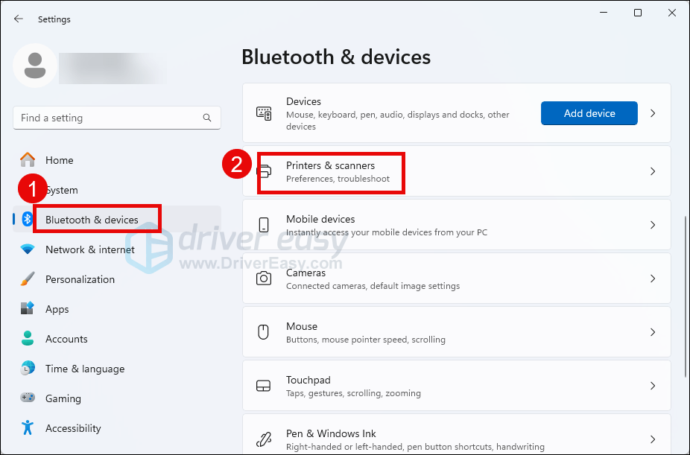Expand the Touchpad row chevron

tap(653, 386)
